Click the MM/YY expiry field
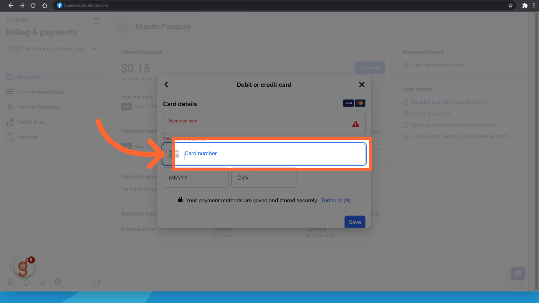This screenshot has height=303, width=539. coord(195,178)
